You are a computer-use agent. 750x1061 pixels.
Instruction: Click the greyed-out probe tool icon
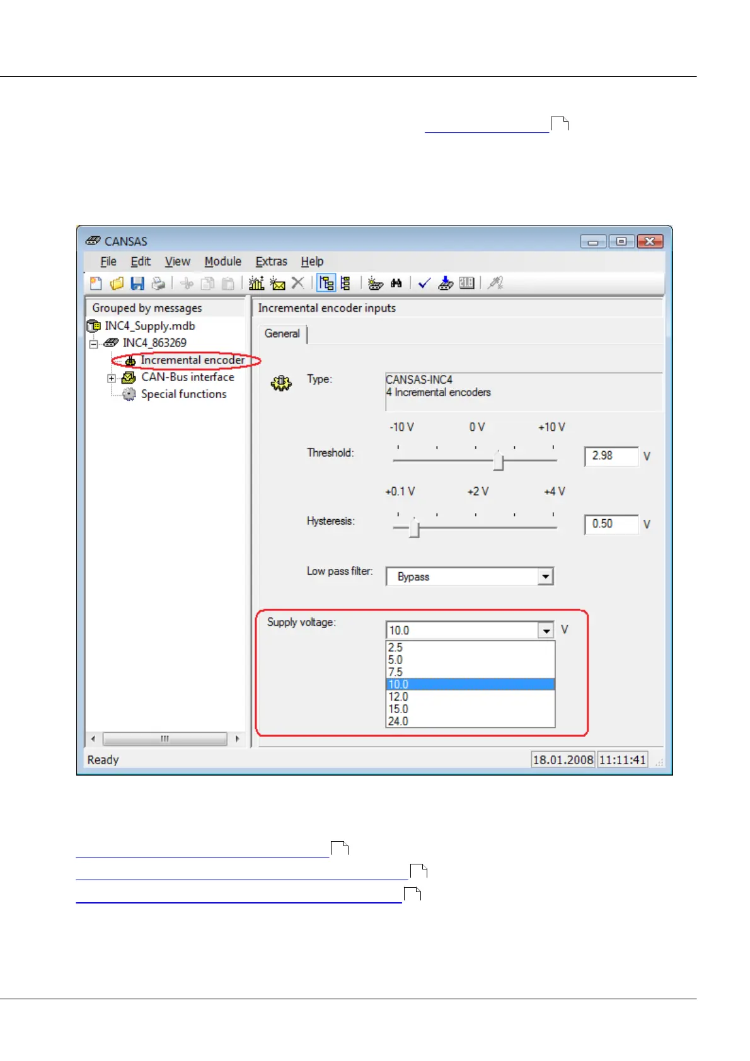pos(495,284)
